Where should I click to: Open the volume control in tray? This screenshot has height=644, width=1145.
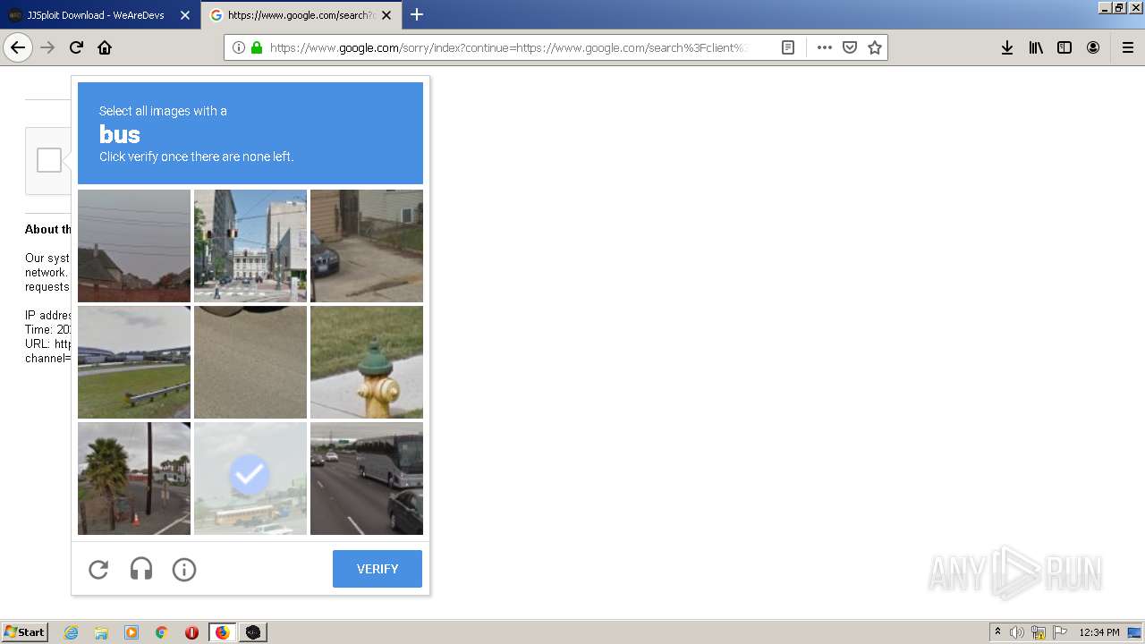tap(1017, 632)
